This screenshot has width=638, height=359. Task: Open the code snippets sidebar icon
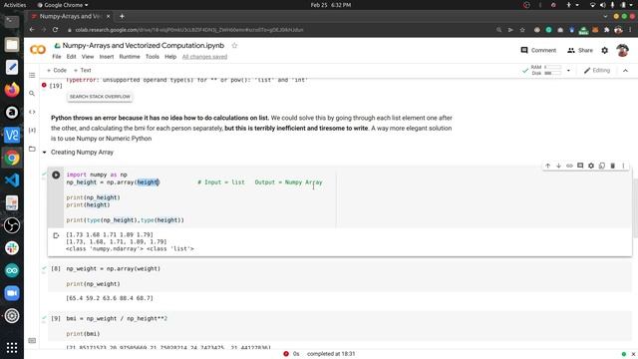(32, 112)
